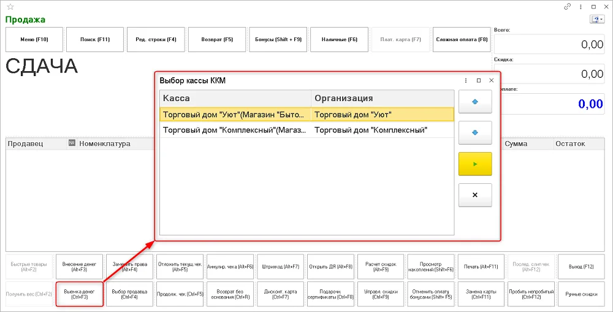The image size is (613, 312).
Task: Click Получить вес (Ctrl+F2)
Action: pos(29,294)
